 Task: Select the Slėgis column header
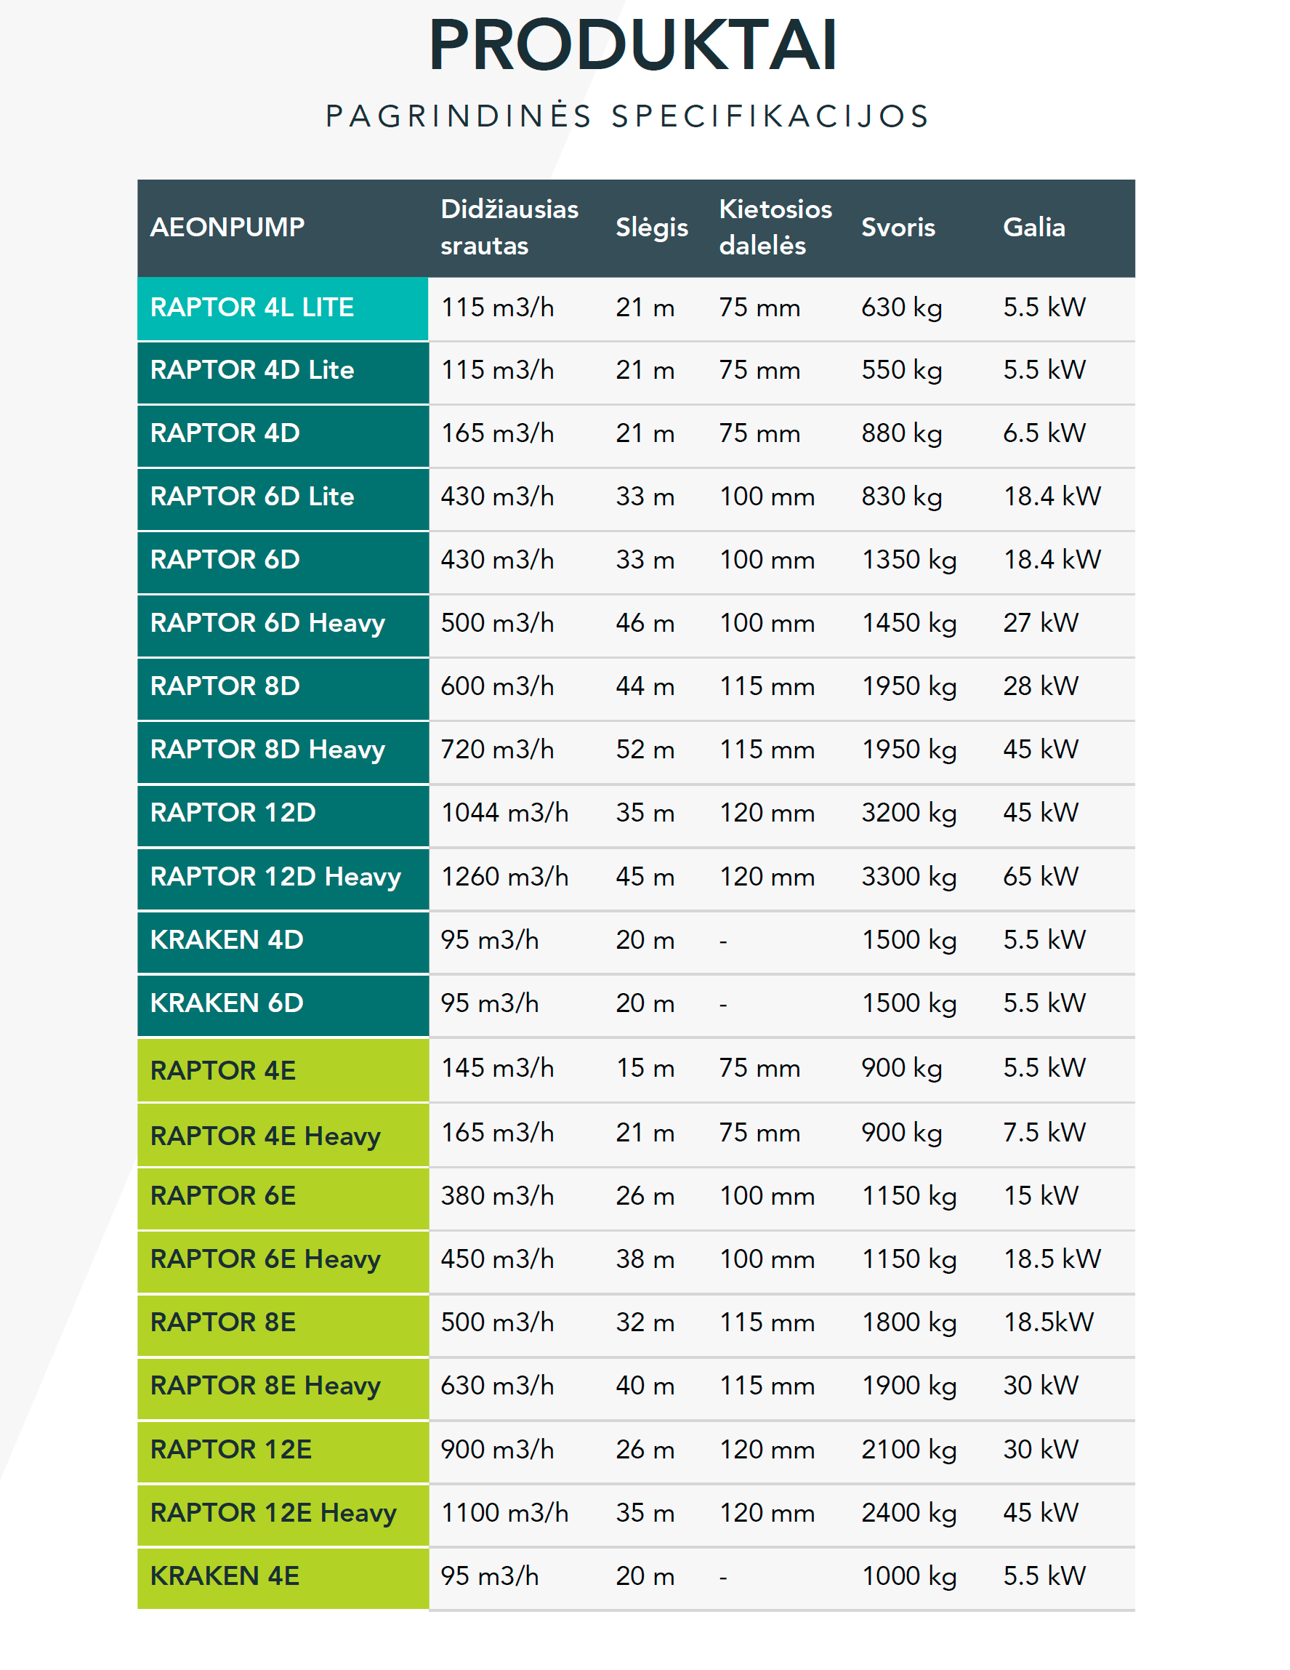click(x=652, y=228)
